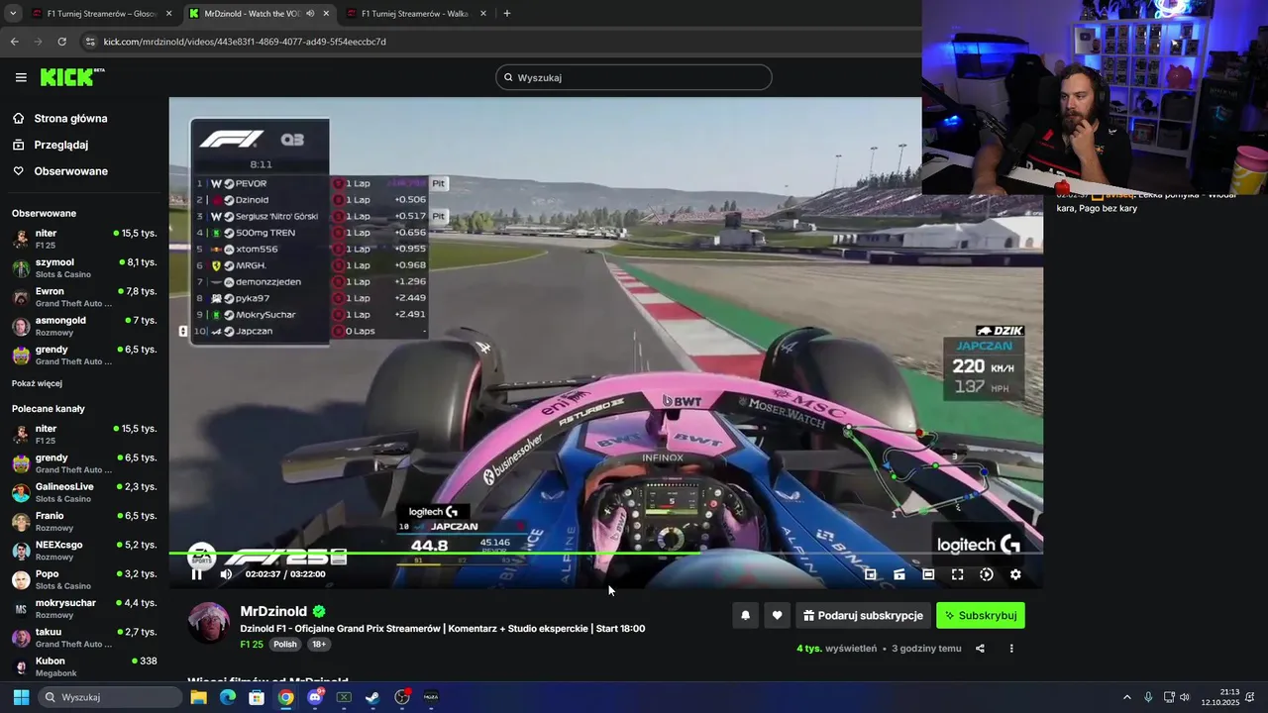Open MrDzinold channel name link
1268x713 pixels.
click(x=273, y=611)
